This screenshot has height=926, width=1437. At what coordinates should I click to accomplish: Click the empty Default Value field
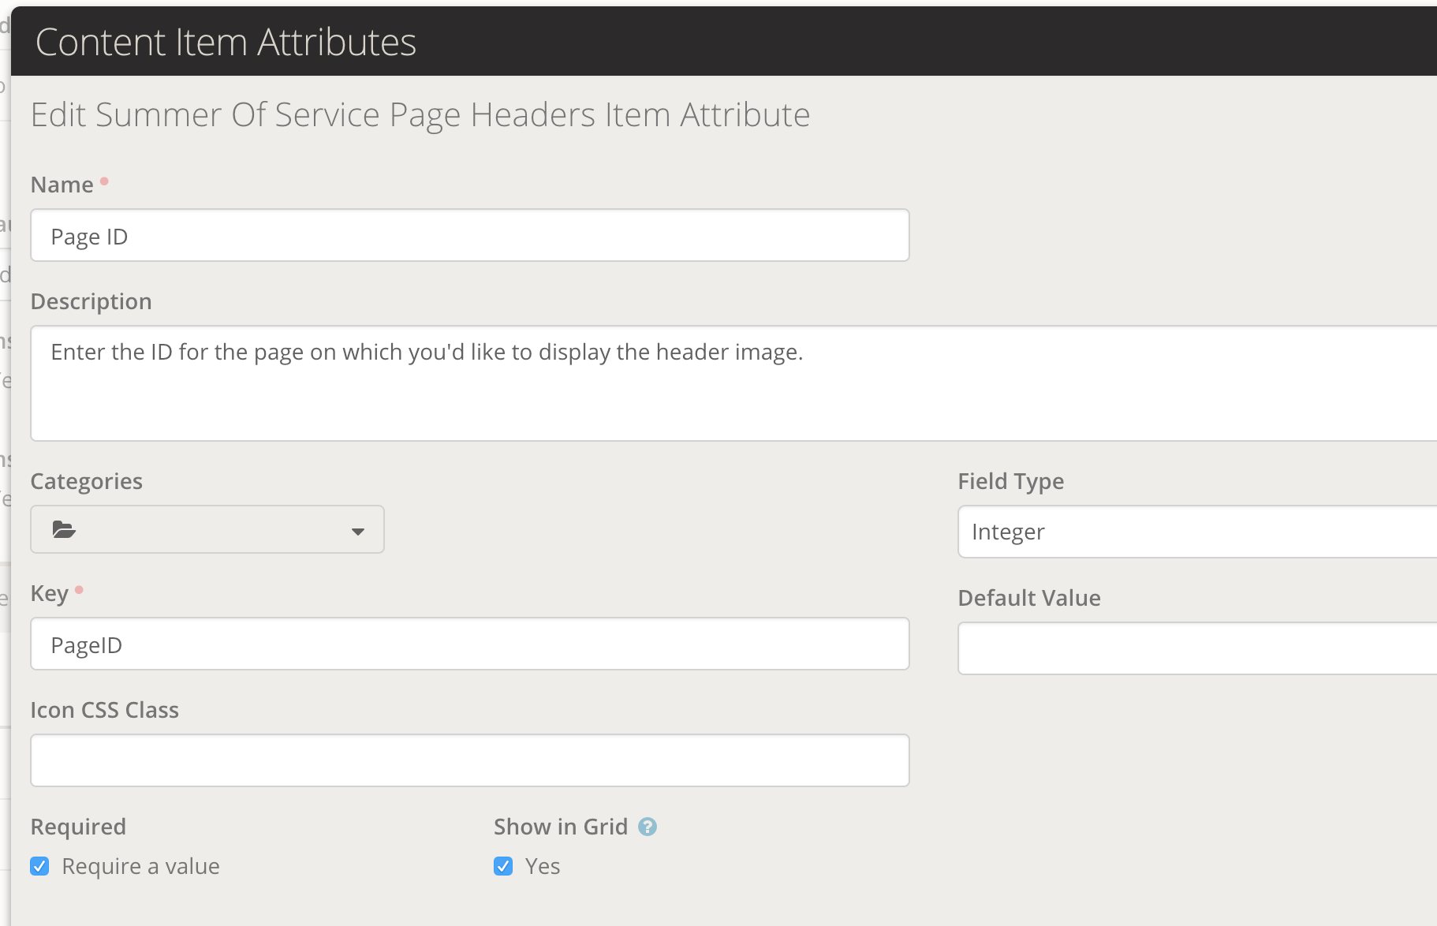pyautogui.click(x=1196, y=648)
